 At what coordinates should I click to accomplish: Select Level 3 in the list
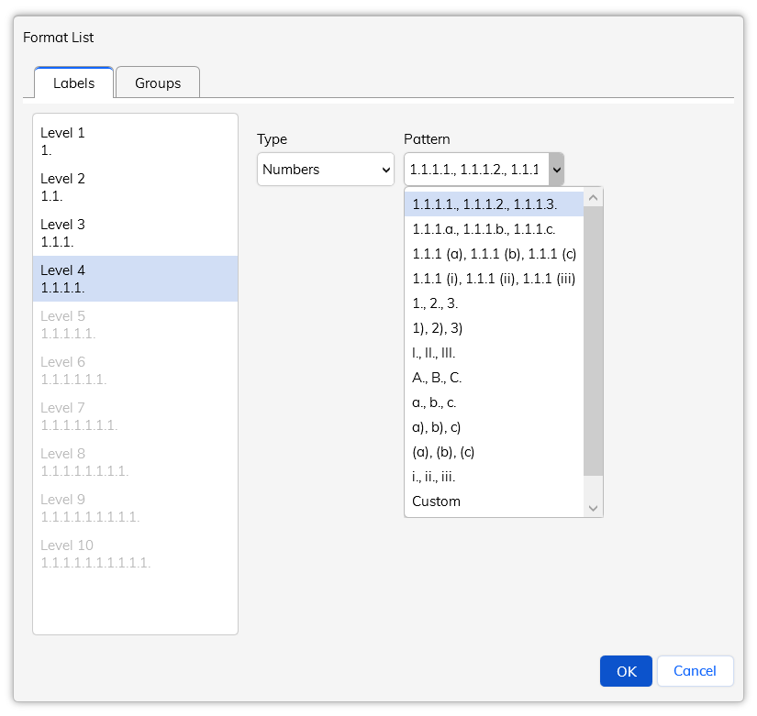tap(135, 233)
